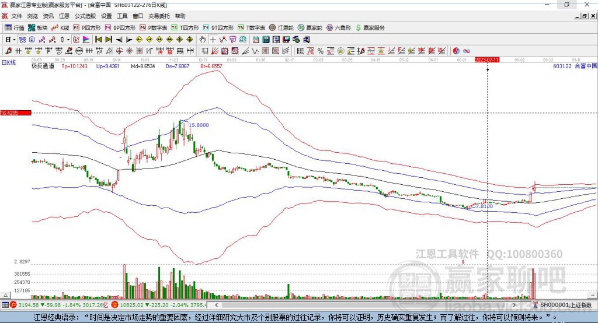Open the 江恩 menu
598x323 pixels.
(x=64, y=16)
